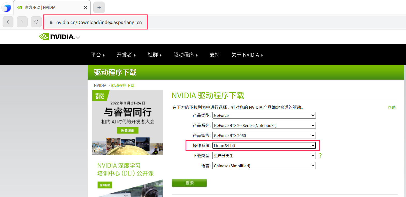The width and height of the screenshot is (406, 197).
Task: Click the NVIDIA favicon on the browser tab
Action: (19, 7)
